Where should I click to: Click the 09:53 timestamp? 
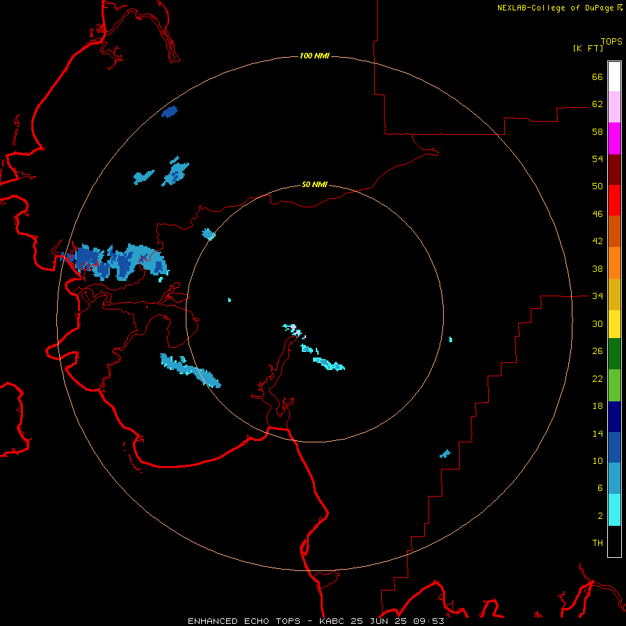point(428,621)
